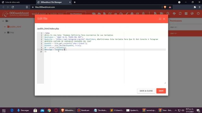Click the 000webhost logo
The height and width of the screenshot is (113, 202).
coord(15,14)
